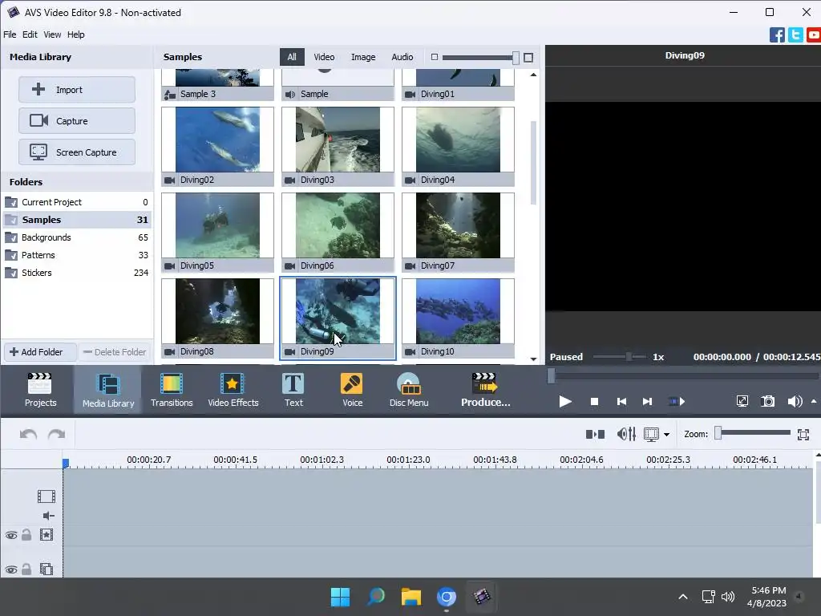Open the audio mixer icon
The width and height of the screenshot is (821, 616).
click(626, 434)
